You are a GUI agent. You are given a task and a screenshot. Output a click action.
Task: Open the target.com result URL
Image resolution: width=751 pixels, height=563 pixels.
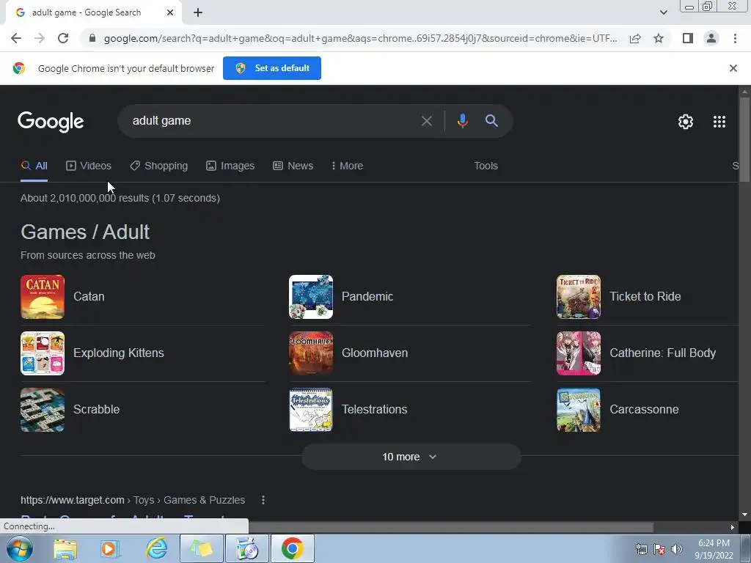(133, 500)
